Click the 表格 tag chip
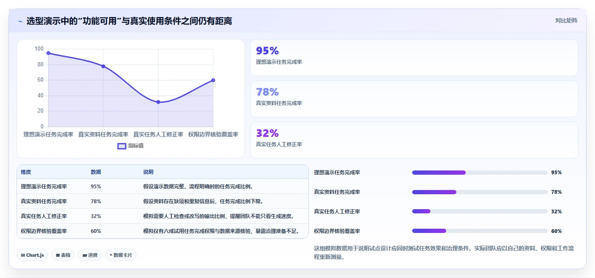This screenshot has height=278, width=595. tap(63, 255)
